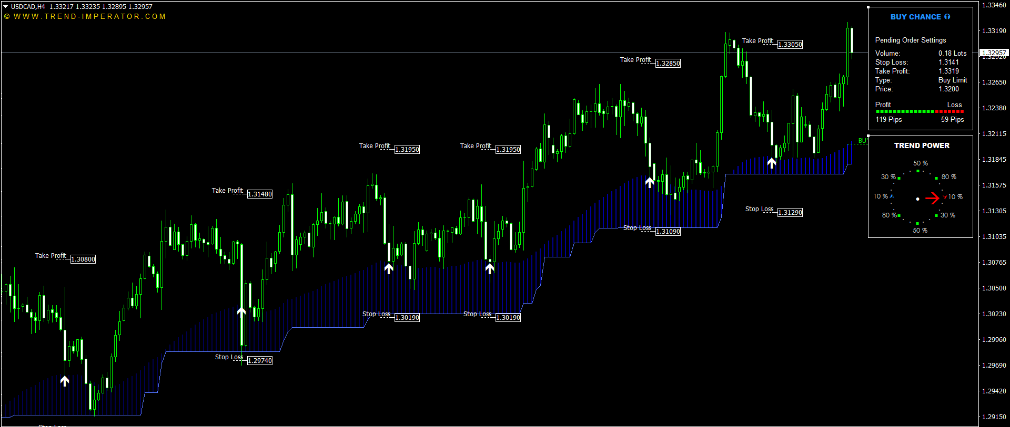Click the TREND POWER panel title
1010x427 pixels.
(922, 145)
